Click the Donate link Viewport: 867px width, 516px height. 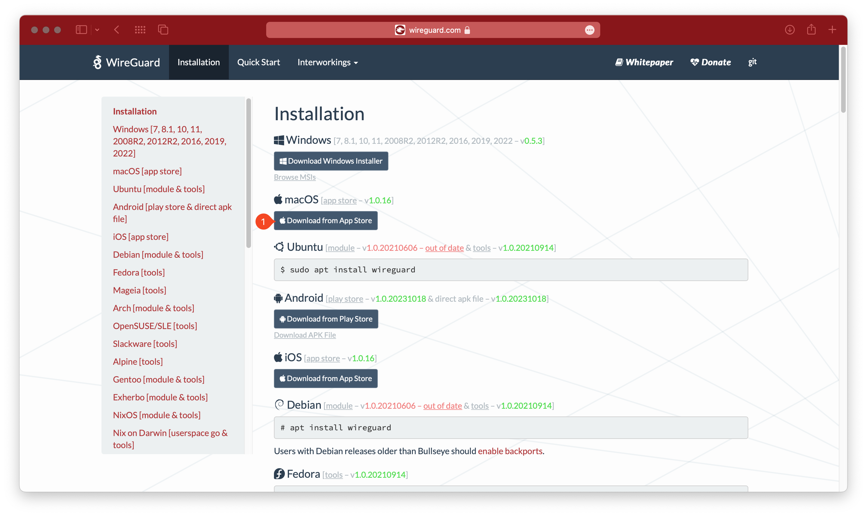point(711,63)
